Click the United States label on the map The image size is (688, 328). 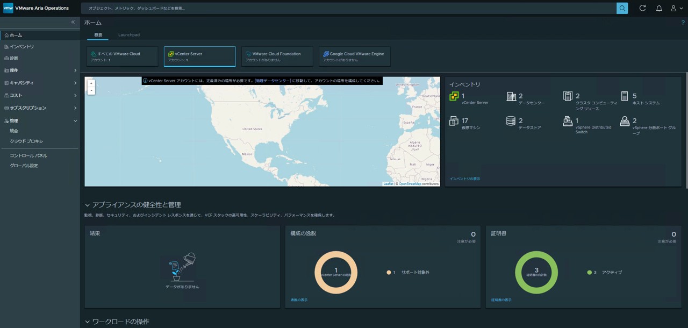click(x=252, y=129)
